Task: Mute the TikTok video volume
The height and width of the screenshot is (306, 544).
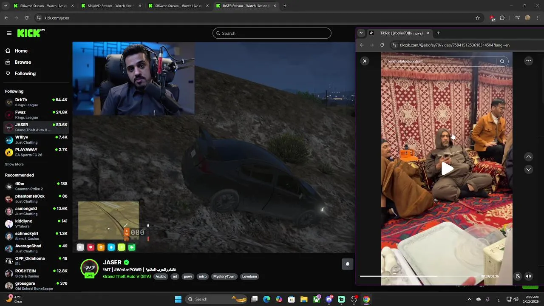Action: coord(529,276)
